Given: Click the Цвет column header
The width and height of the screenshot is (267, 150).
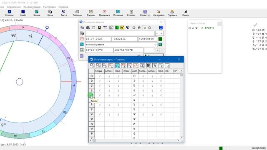Looking at the screenshot, I should 134,71.
